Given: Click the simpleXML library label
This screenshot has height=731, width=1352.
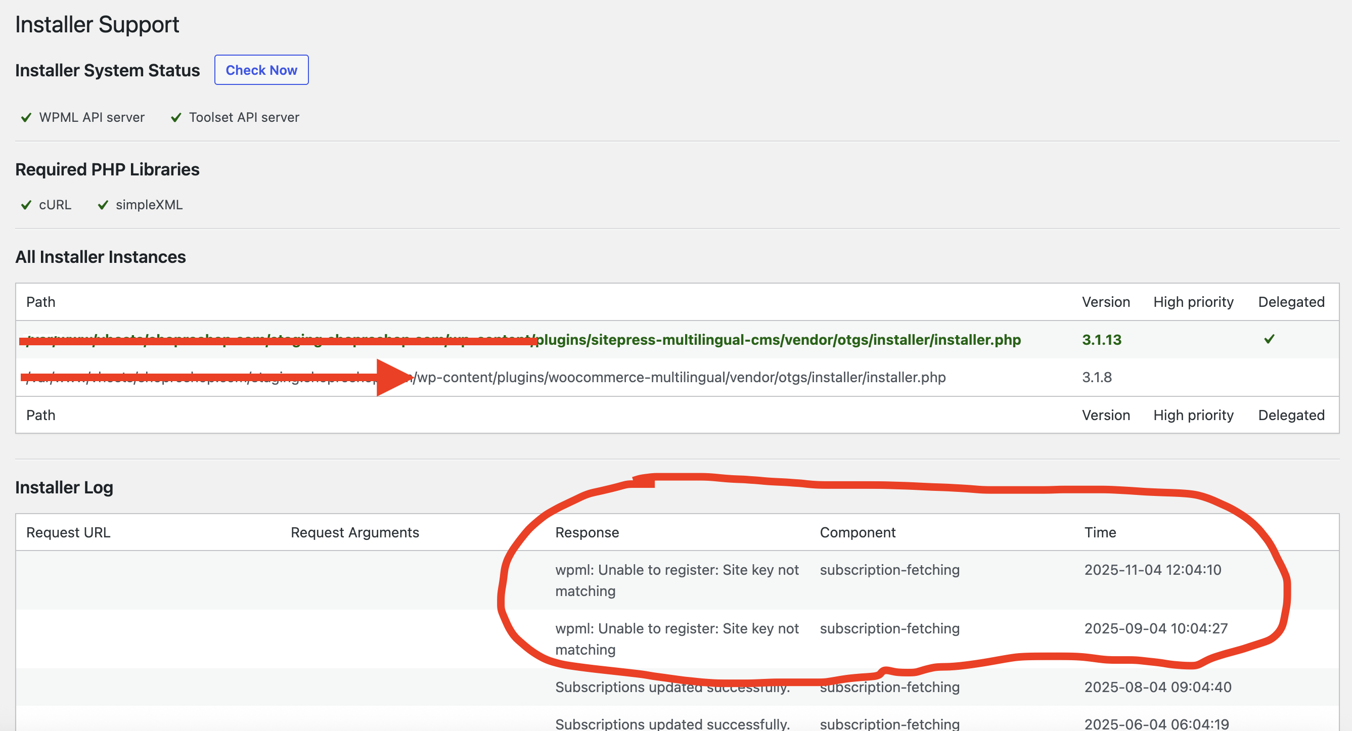Looking at the screenshot, I should click(x=149, y=205).
